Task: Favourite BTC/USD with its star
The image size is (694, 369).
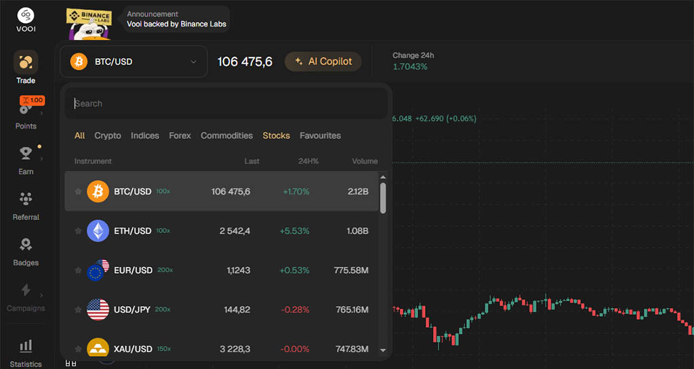Action: [78, 192]
